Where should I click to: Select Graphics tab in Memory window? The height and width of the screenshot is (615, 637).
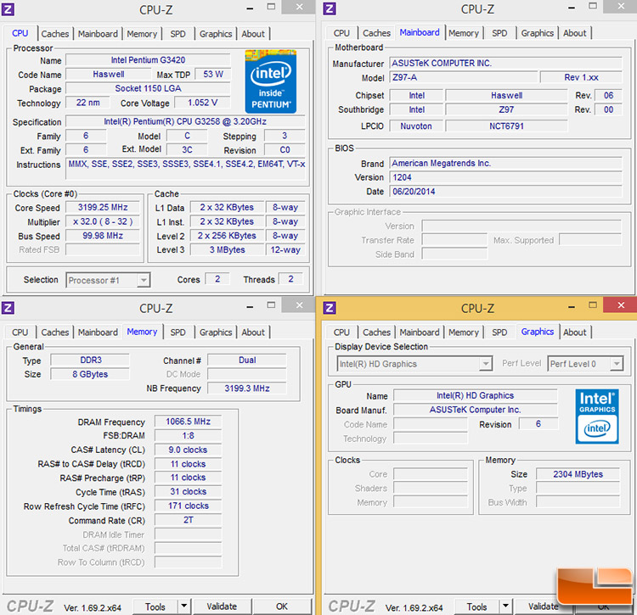click(x=216, y=333)
